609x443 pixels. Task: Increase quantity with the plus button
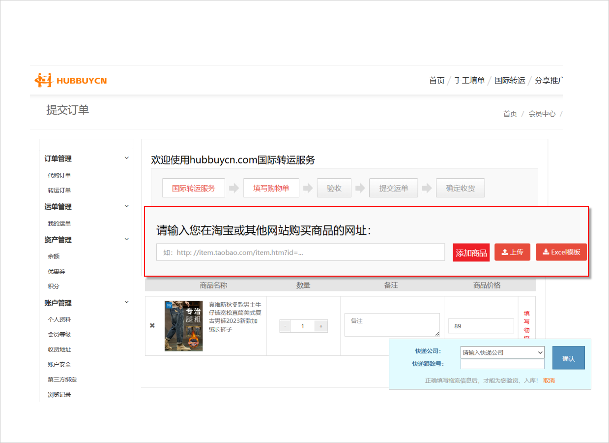[x=321, y=326]
